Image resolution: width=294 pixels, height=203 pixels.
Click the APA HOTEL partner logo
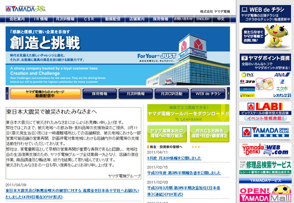pyautogui.click(x=248, y=89)
